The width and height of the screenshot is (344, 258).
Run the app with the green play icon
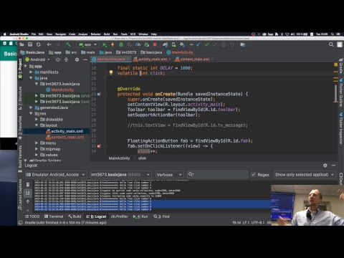105,44
